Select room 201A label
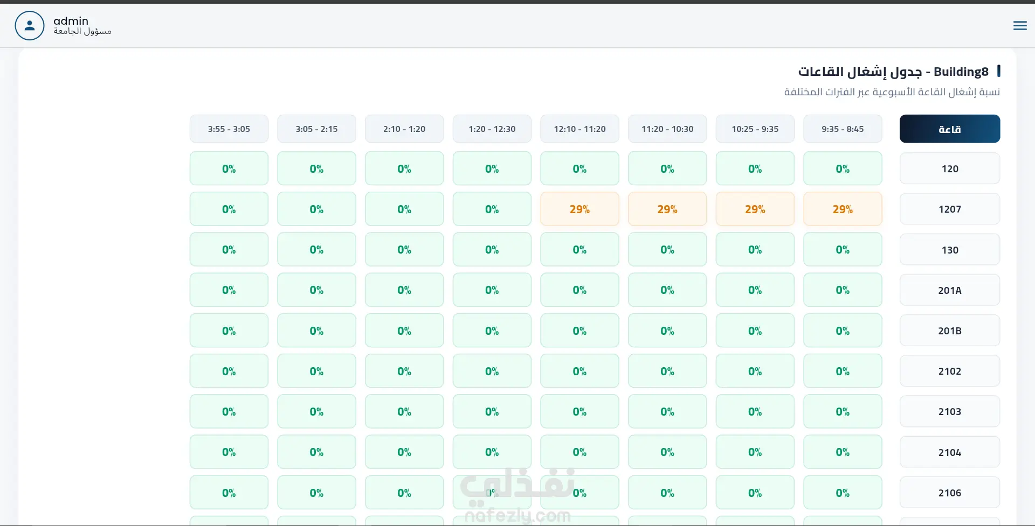 click(950, 290)
